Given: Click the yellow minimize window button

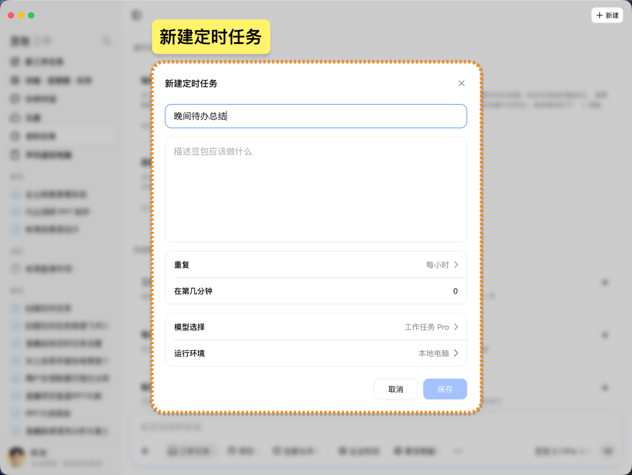Looking at the screenshot, I should pos(21,15).
